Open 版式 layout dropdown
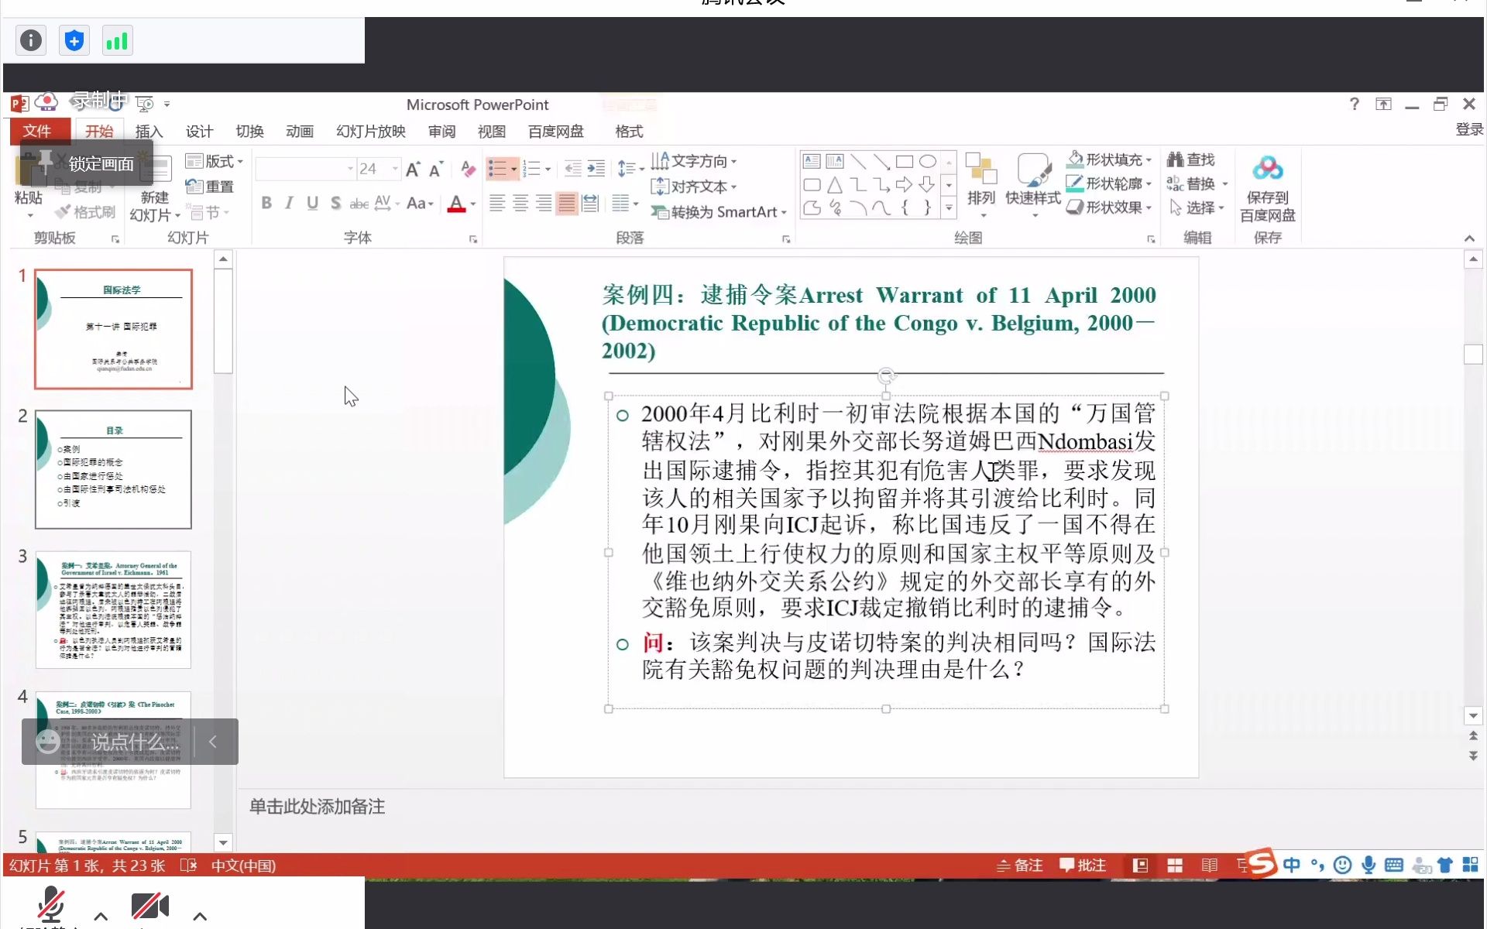Screen dimensions: 1487x929 pyautogui.click(x=215, y=161)
